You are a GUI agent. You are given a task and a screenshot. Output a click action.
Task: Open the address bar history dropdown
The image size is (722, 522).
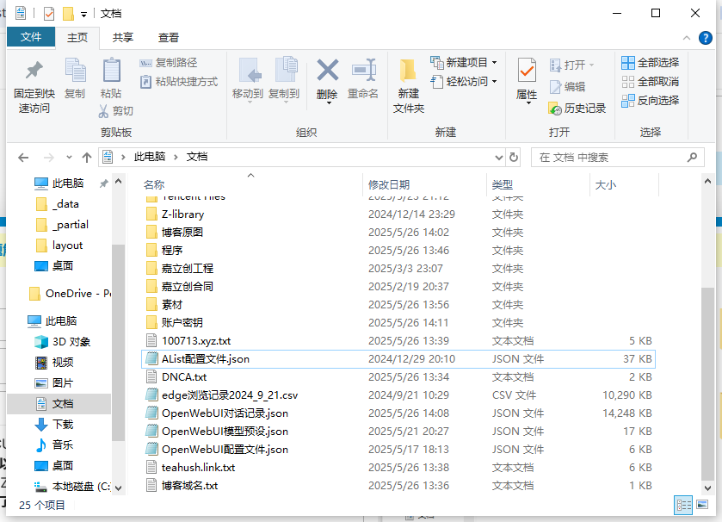point(497,158)
